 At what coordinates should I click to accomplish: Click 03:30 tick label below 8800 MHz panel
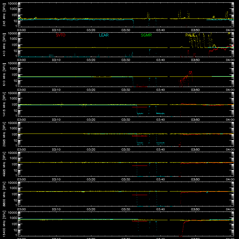[126, 209]
